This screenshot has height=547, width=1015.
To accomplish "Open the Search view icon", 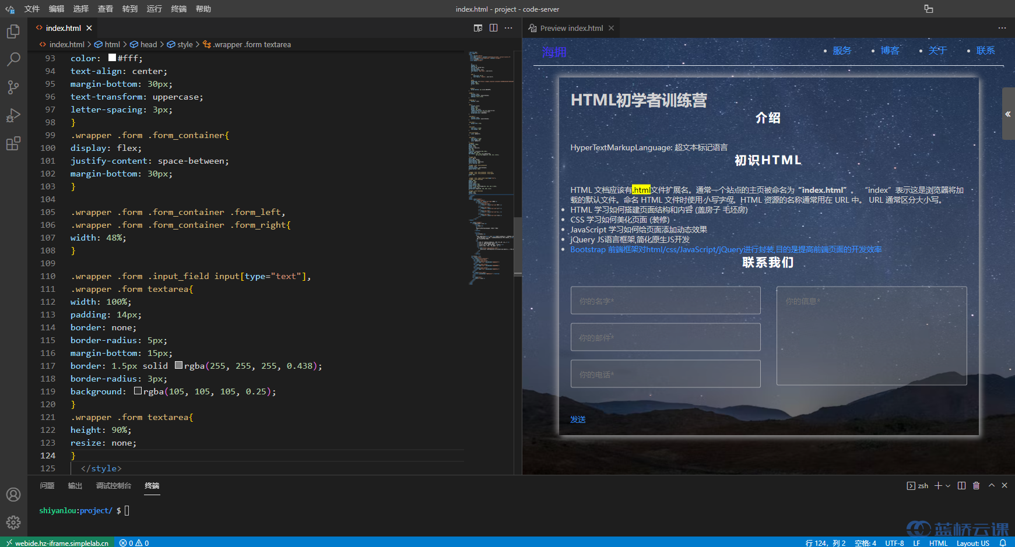I will (x=13, y=59).
